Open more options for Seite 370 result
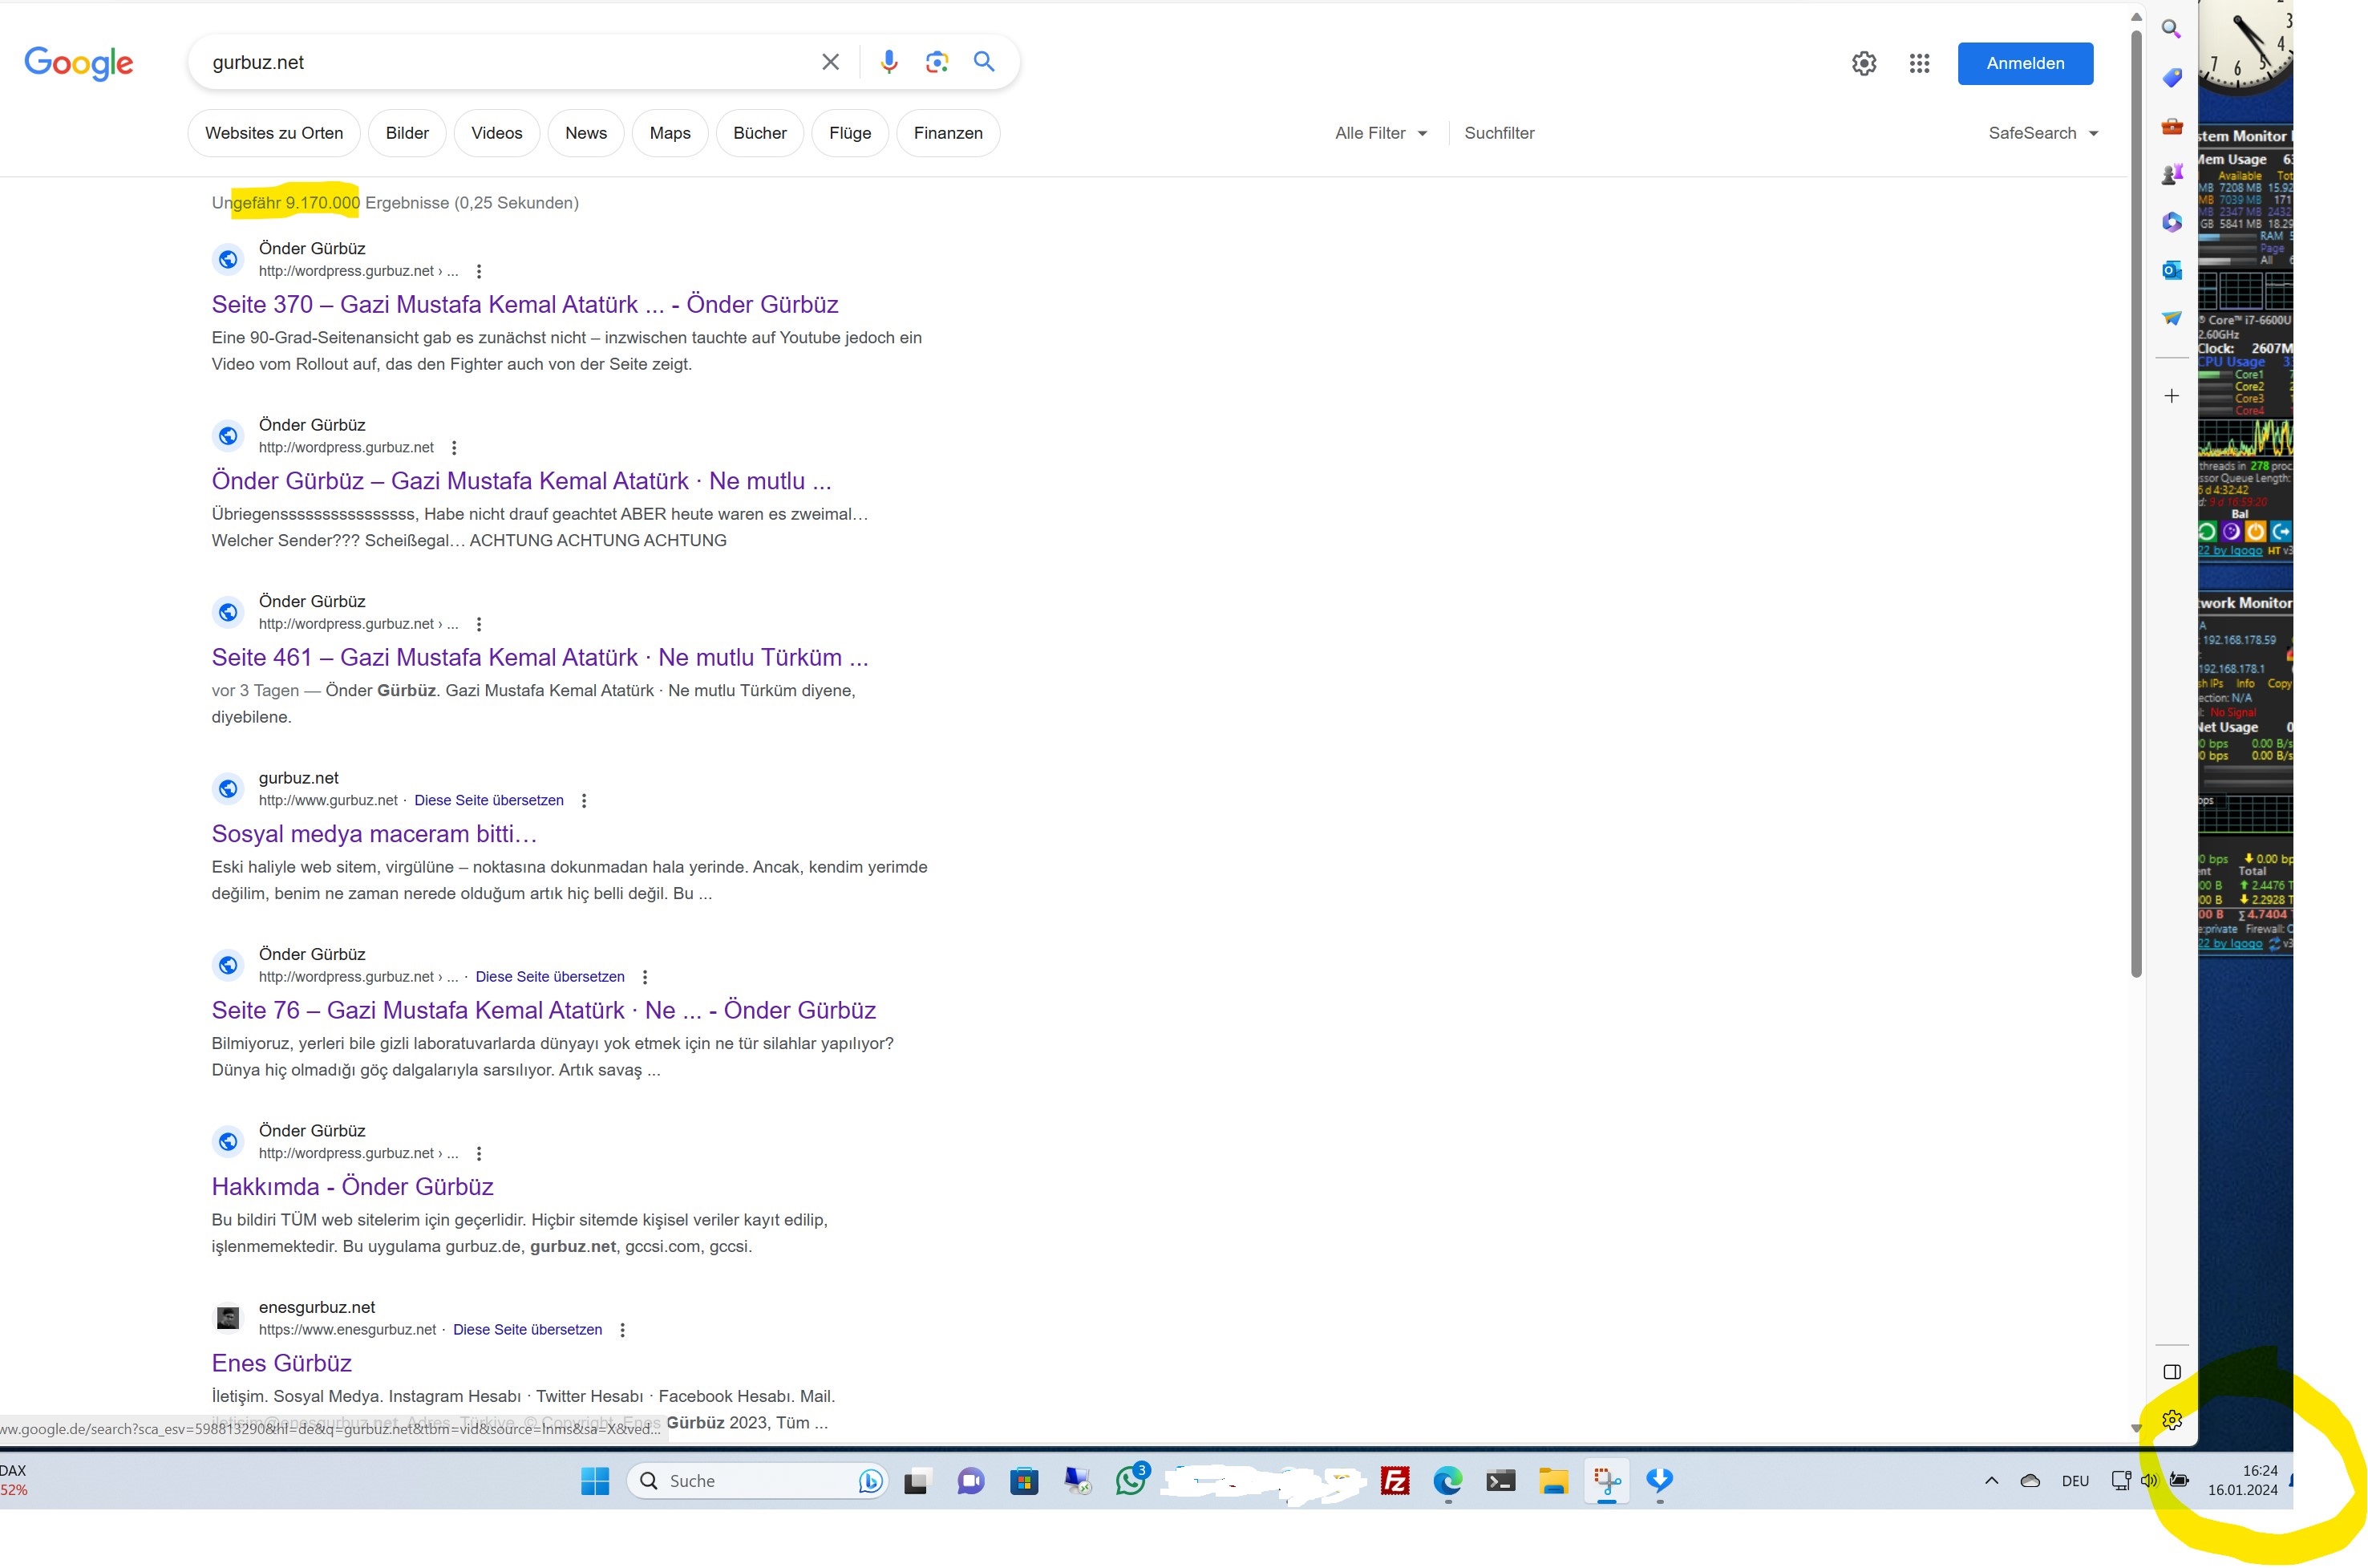2368x1568 pixels. (479, 271)
